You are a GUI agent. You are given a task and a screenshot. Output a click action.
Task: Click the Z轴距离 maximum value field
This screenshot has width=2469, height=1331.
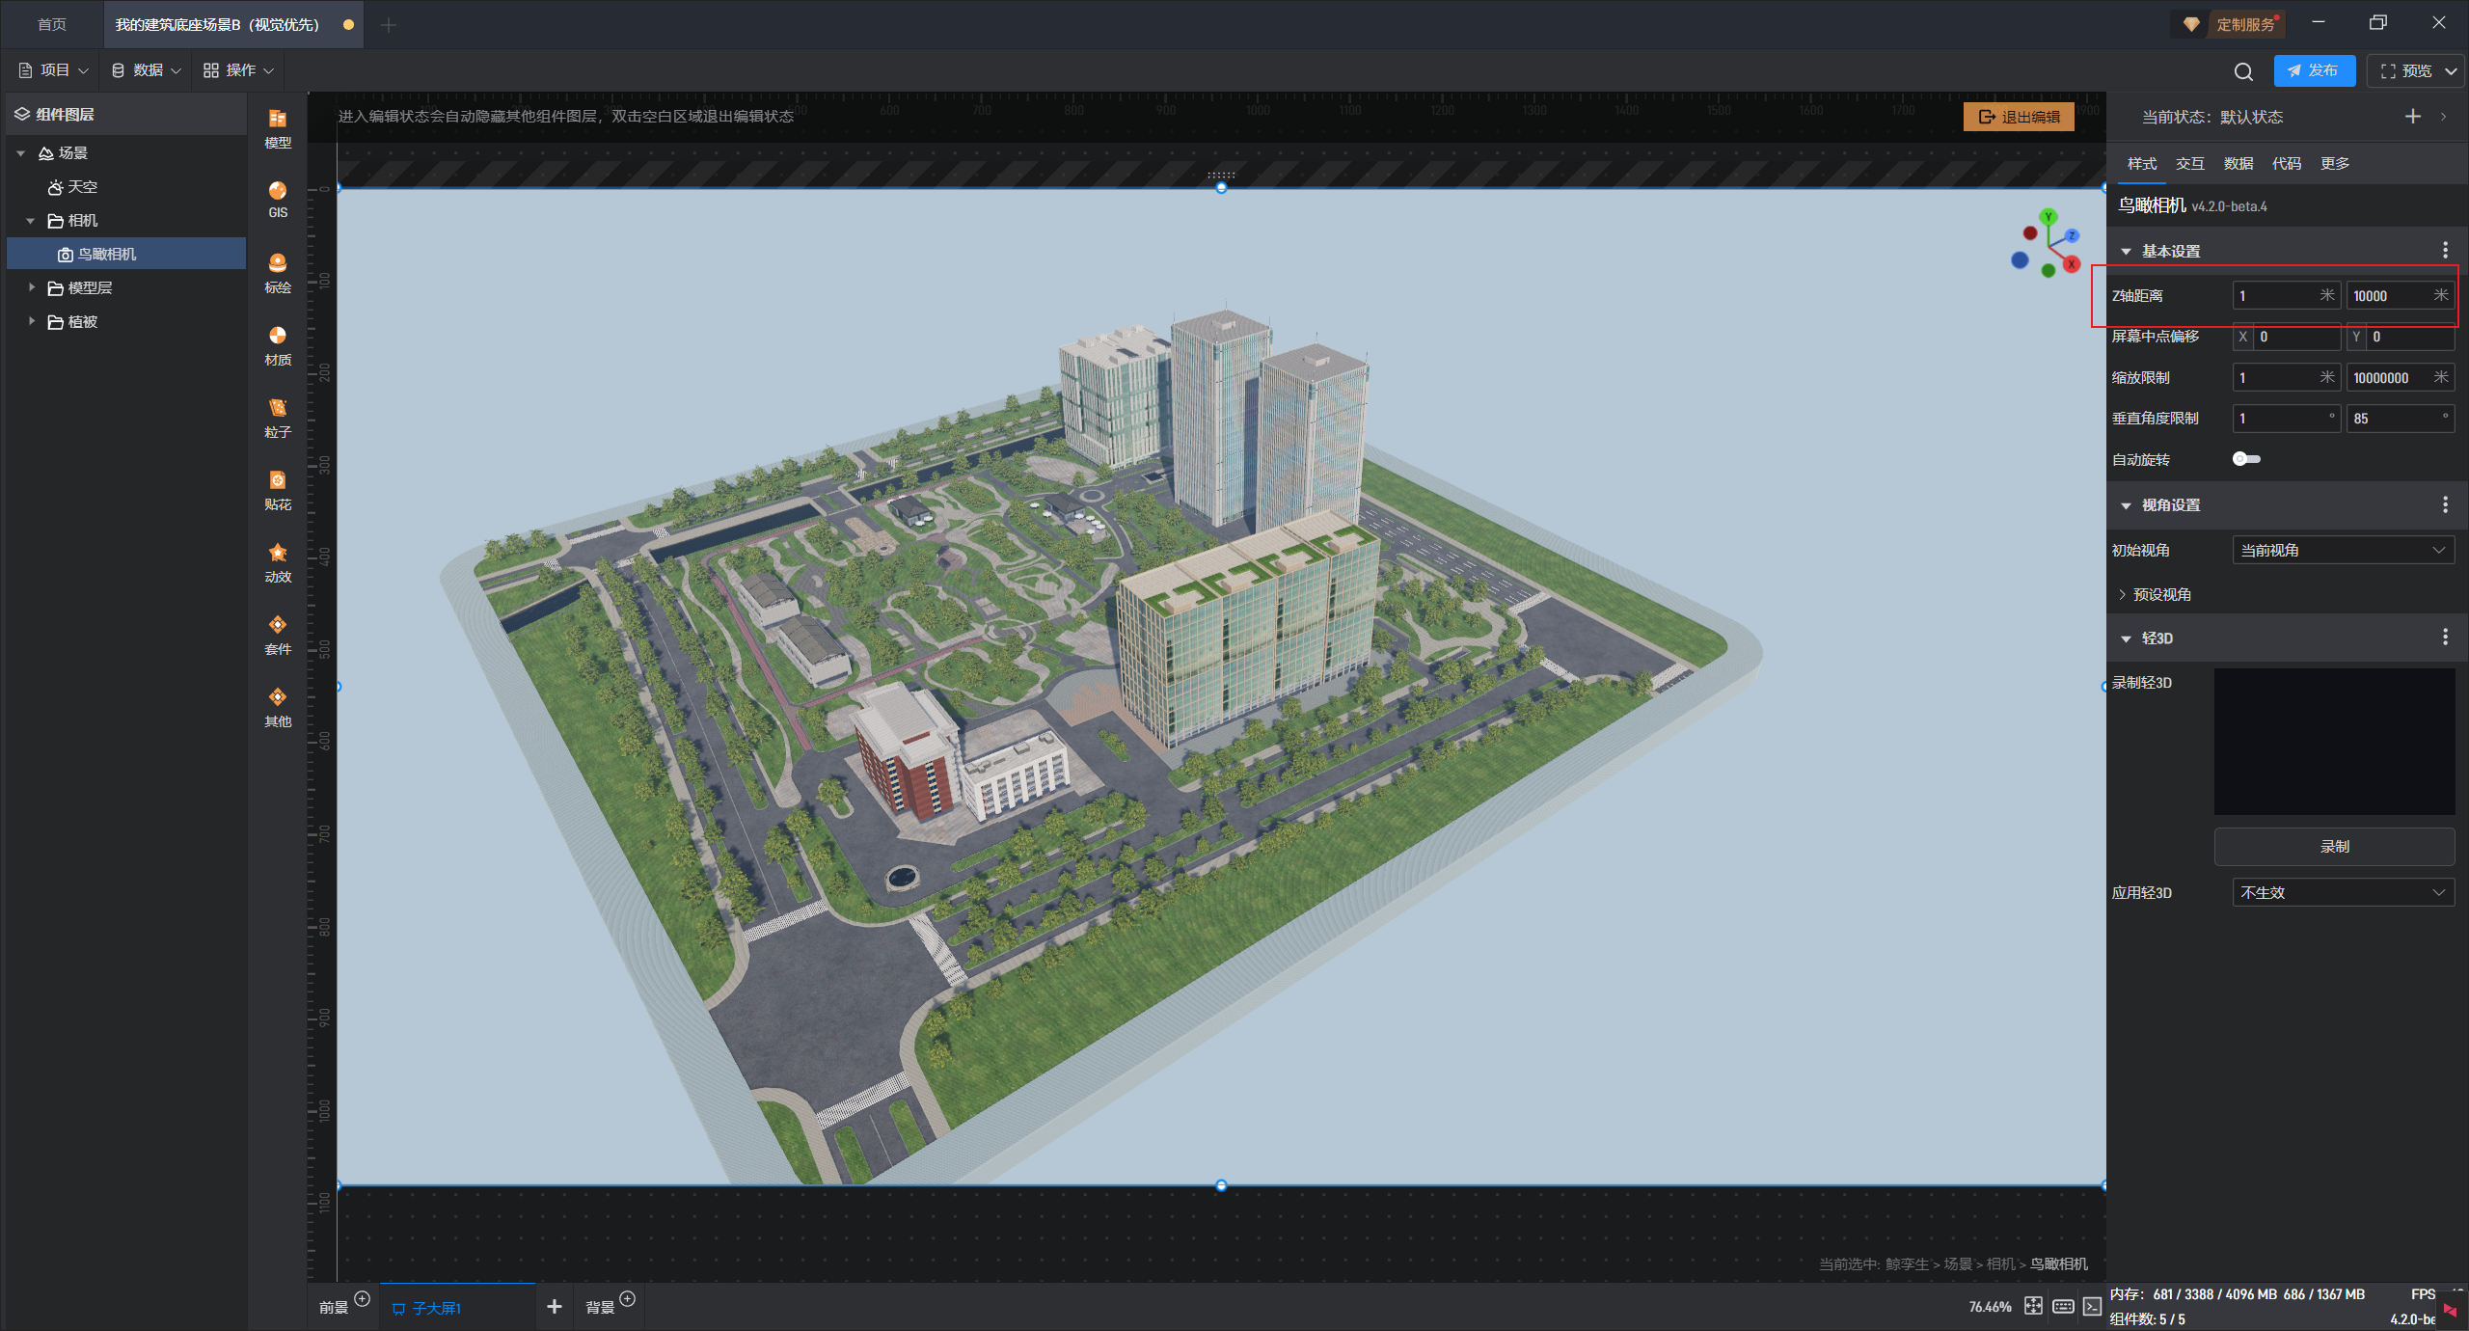pos(2390,296)
